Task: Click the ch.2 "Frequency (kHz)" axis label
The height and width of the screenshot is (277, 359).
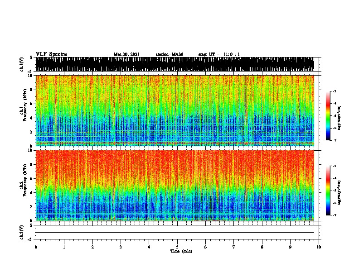Action: click(x=25, y=180)
